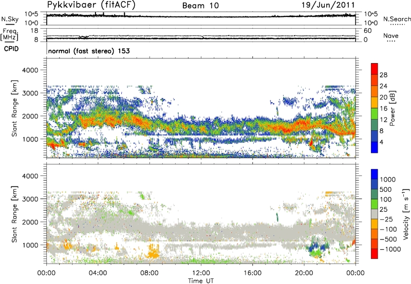Select the 'Beam 10' header label

pyautogui.click(x=200, y=6)
